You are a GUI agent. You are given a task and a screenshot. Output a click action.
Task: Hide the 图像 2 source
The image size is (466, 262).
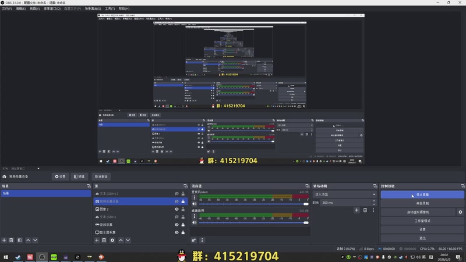[176, 209]
